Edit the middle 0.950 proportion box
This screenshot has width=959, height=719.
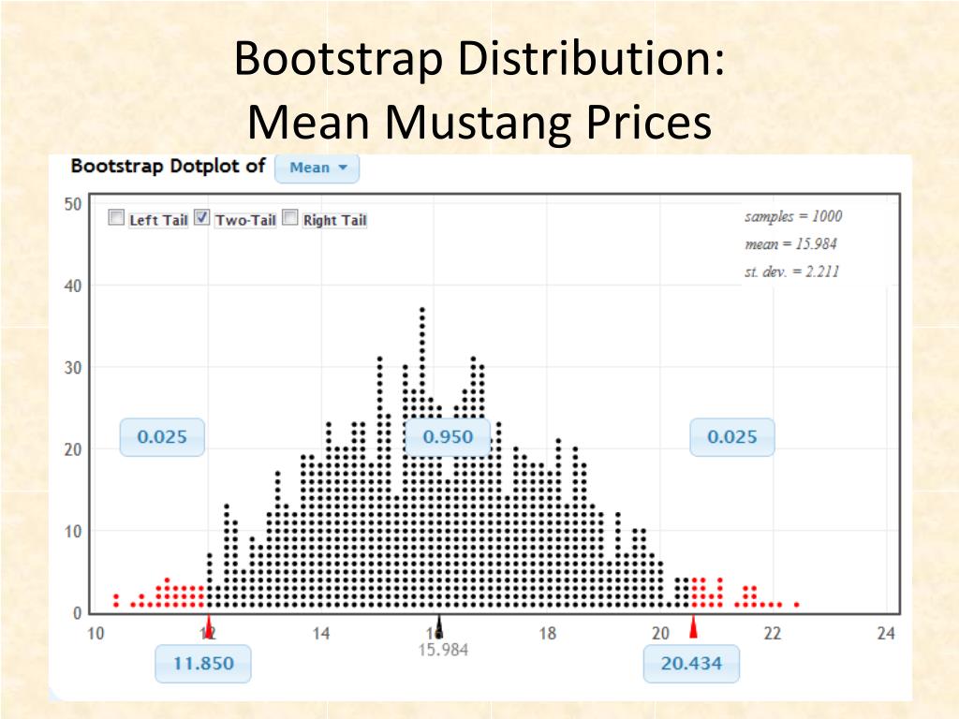coord(448,437)
